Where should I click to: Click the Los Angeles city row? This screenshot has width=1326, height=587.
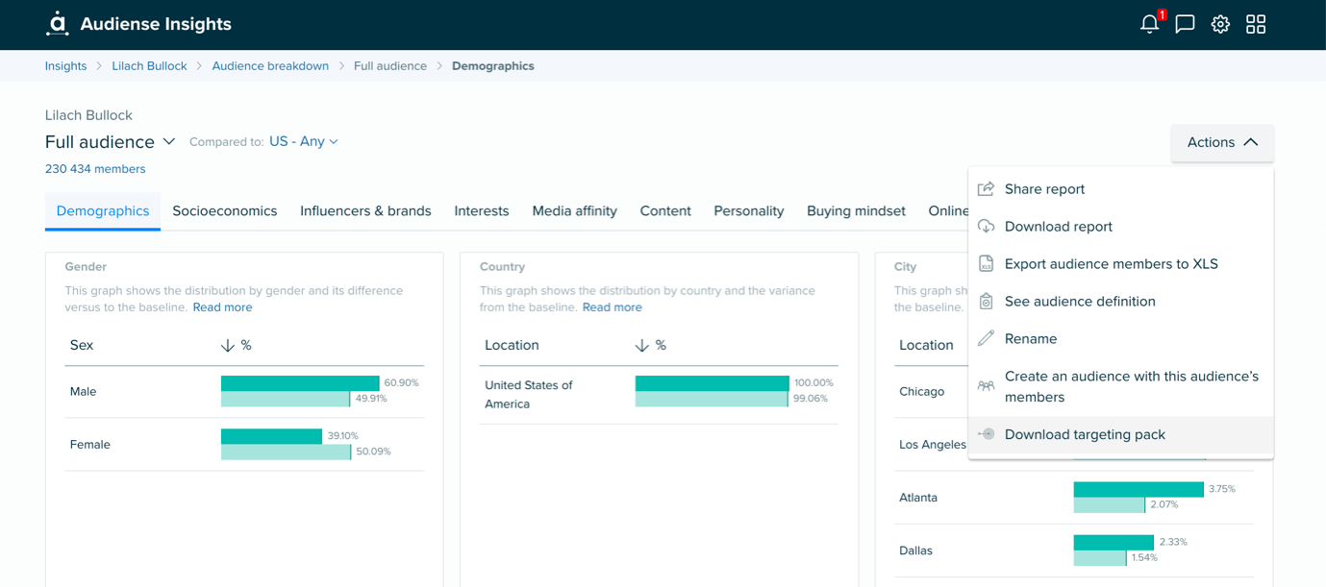pos(933,445)
